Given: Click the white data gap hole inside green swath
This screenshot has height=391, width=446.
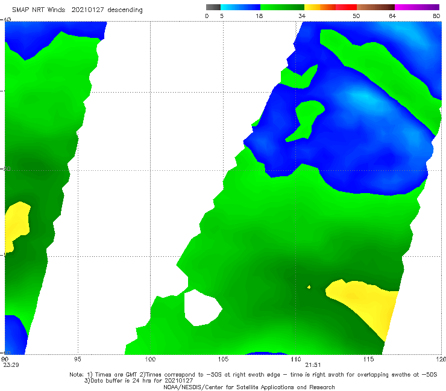Looking at the screenshot, I should click(x=202, y=308).
